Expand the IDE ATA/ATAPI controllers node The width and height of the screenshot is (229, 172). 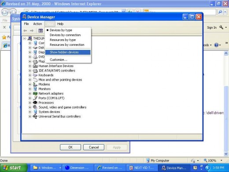30,71
